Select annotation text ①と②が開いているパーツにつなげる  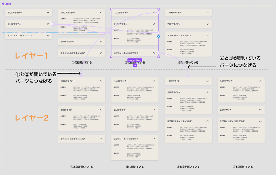tap(36, 78)
